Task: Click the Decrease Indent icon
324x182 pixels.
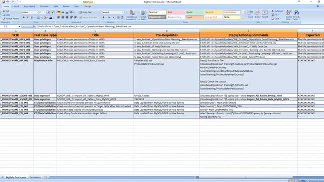Action: click(71, 18)
